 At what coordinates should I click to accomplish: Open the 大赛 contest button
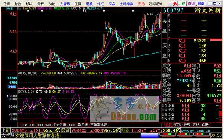coord(182,4)
